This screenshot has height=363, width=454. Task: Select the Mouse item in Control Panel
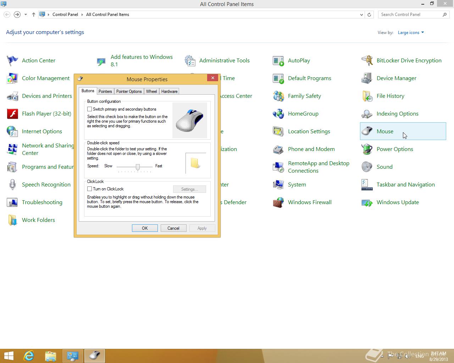403,131
